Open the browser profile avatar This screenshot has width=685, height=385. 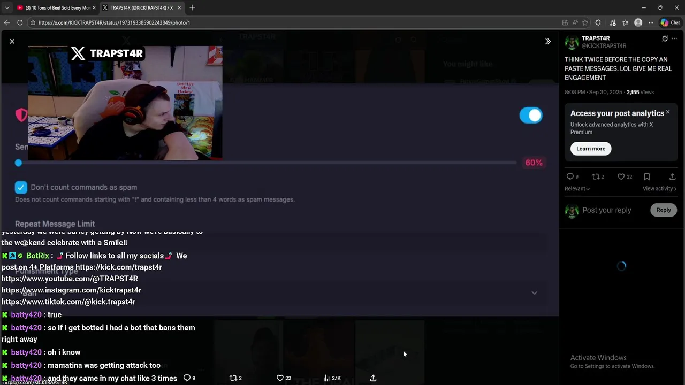click(x=638, y=22)
